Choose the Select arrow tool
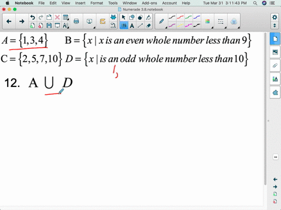This screenshot has width=281, height=210. tap(124, 17)
